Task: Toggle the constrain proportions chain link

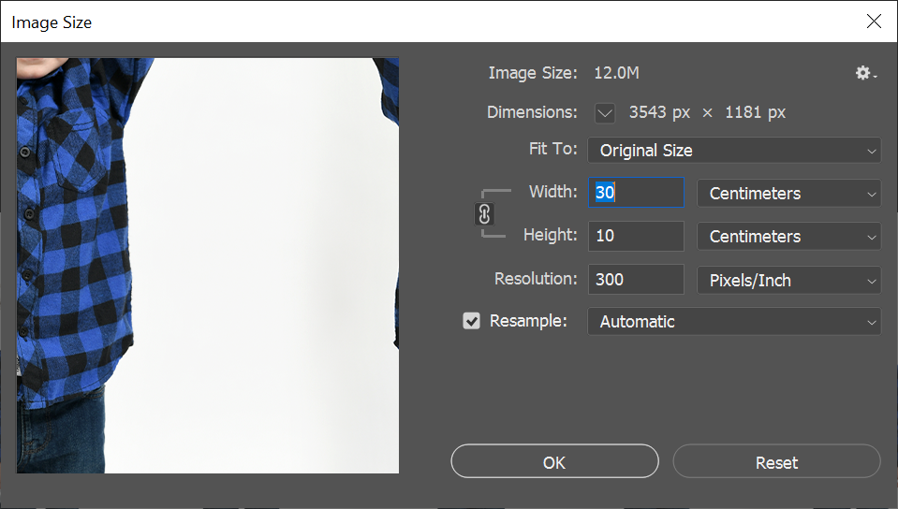Action: pos(484,214)
